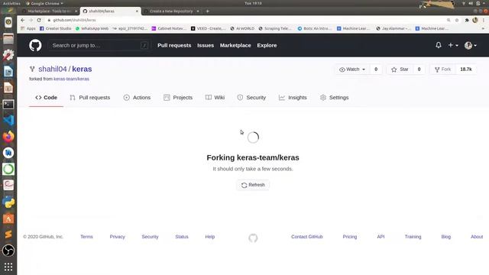Open the Pricing footer link
The image size is (489, 275).
[x=350, y=237]
